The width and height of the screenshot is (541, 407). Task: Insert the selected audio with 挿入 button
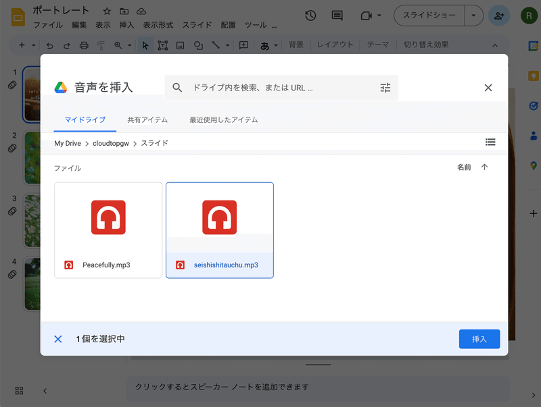479,339
